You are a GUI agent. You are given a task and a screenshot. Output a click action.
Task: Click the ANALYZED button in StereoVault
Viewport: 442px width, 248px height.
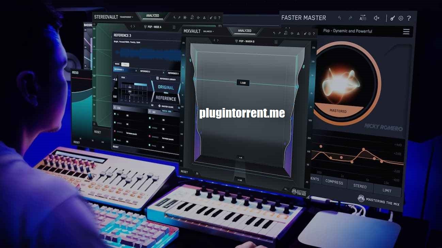tap(153, 16)
